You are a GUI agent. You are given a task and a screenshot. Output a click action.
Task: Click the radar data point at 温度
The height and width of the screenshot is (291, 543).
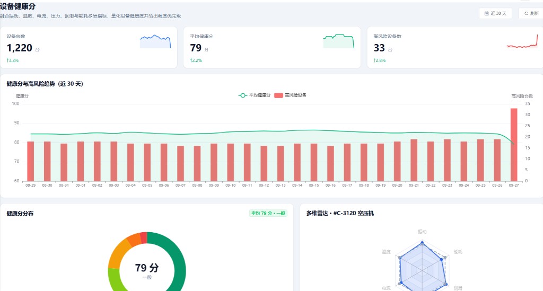click(x=400, y=258)
